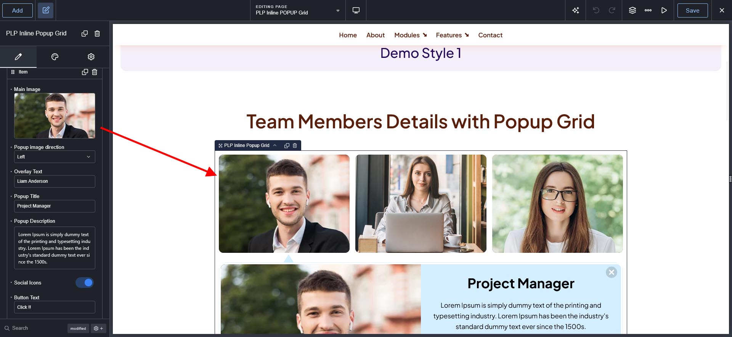This screenshot has width=732, height=337.
Task: Switch to the Content pencil tab
Action: click(18, 57)
